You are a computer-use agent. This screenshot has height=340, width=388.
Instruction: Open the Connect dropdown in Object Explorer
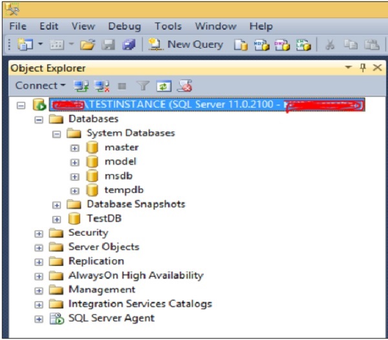(40, 85)
